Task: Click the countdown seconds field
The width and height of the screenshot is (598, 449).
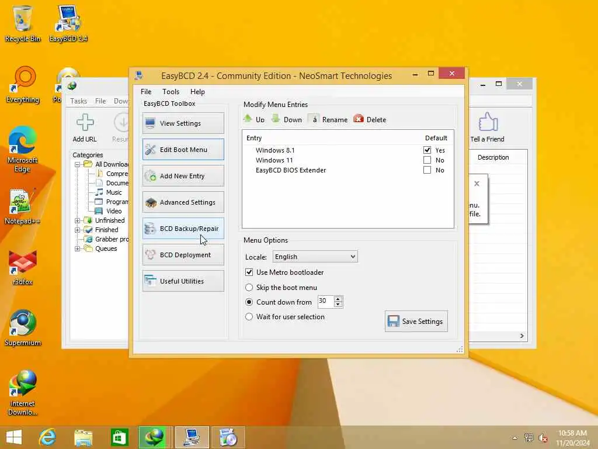Action: (326, 301)
